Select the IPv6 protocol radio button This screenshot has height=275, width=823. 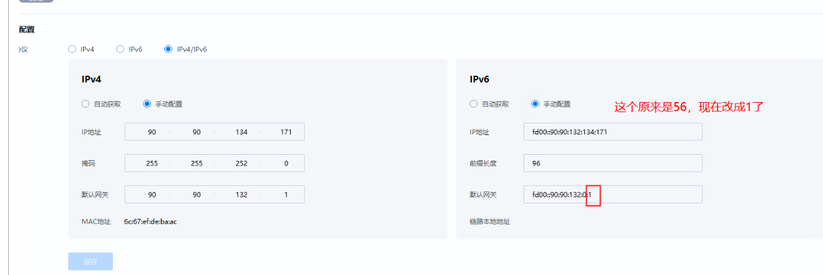pos(120,49)
